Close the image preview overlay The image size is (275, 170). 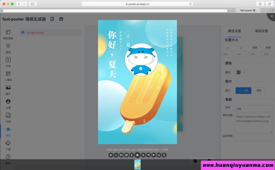pyautogui.click(x=272, y=16)
